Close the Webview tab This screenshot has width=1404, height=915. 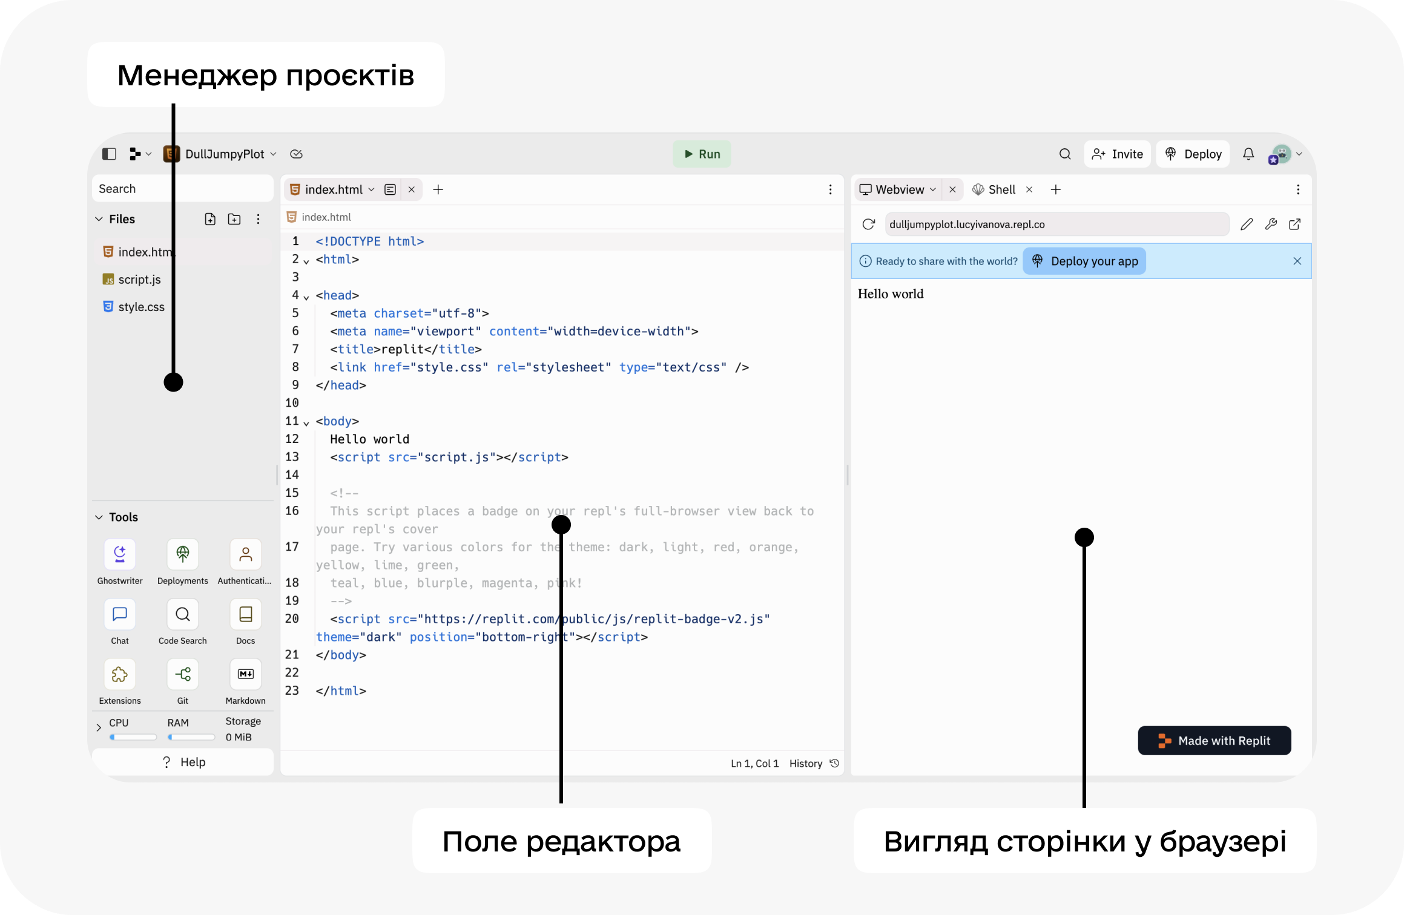pyautogui.click(x=952, y=190)
